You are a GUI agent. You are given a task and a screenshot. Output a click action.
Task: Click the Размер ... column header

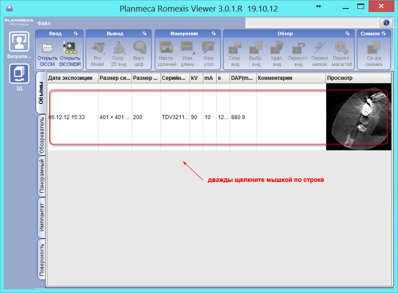pyautogui.click(x=146, y=78)
